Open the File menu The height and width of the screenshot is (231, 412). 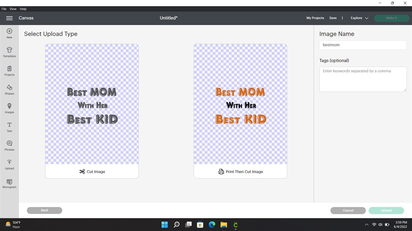[x=4, y=9]
